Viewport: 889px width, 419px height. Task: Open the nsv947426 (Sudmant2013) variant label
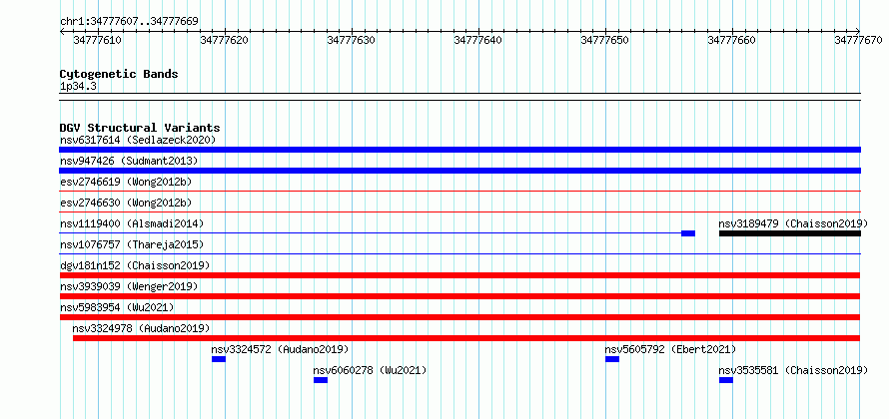click(x=129, y=161)
